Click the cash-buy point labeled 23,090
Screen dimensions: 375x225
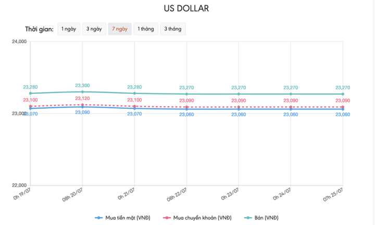click(x=82, y=107)
